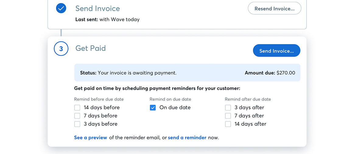The image size is (344, 154).
Task: Click the send a reminder link
Action: [187, 138]
